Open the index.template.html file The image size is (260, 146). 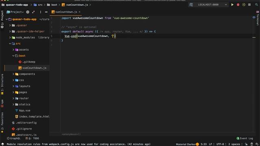[32, 116]
